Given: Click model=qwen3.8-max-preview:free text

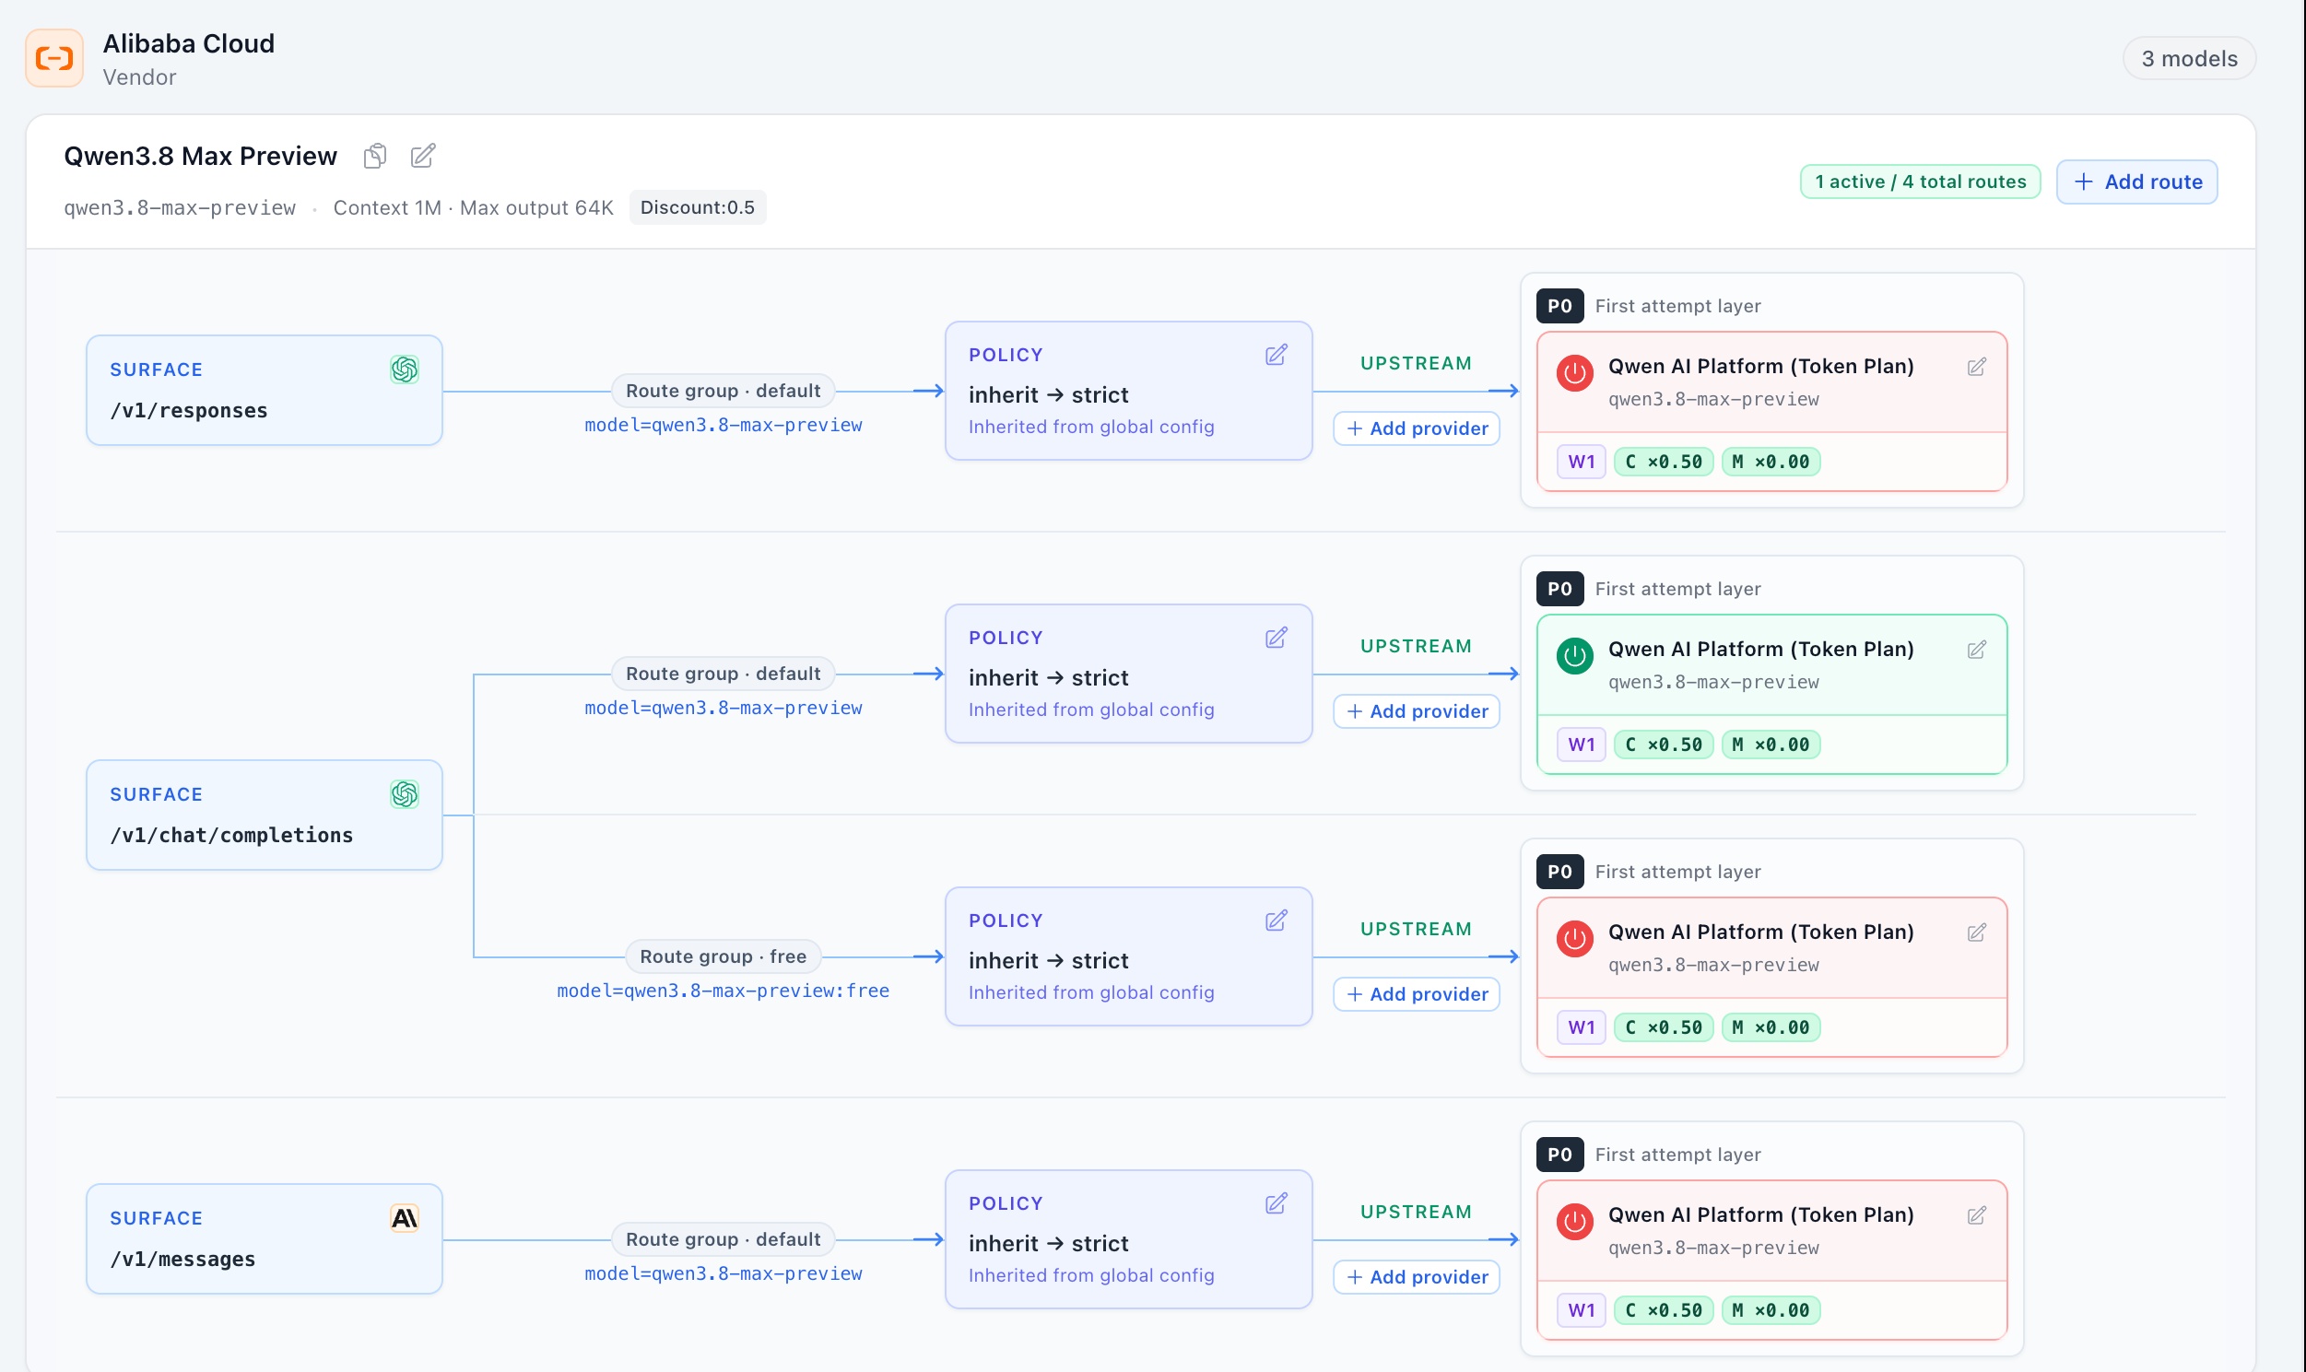Looking at the screenshot, I should 724,991.
